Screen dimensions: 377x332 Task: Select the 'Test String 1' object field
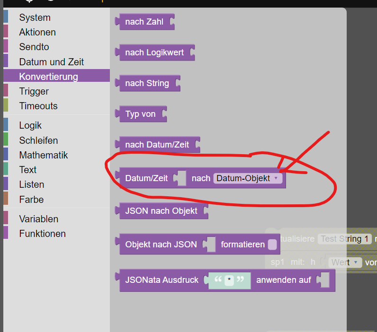point(344,239)
